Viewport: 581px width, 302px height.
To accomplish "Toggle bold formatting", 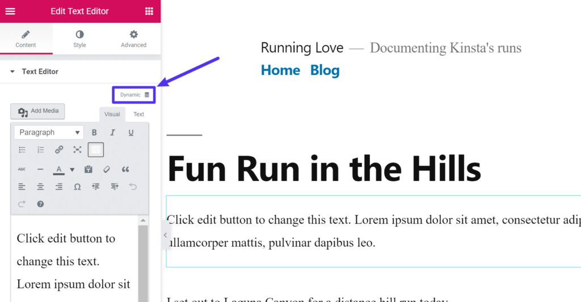I will tap(94, 133).
